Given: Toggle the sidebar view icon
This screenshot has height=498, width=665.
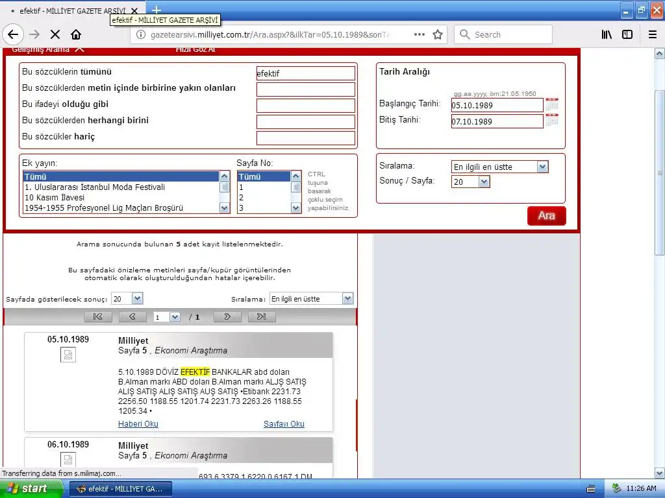Looking at the screenshot, I should [627, 35].
